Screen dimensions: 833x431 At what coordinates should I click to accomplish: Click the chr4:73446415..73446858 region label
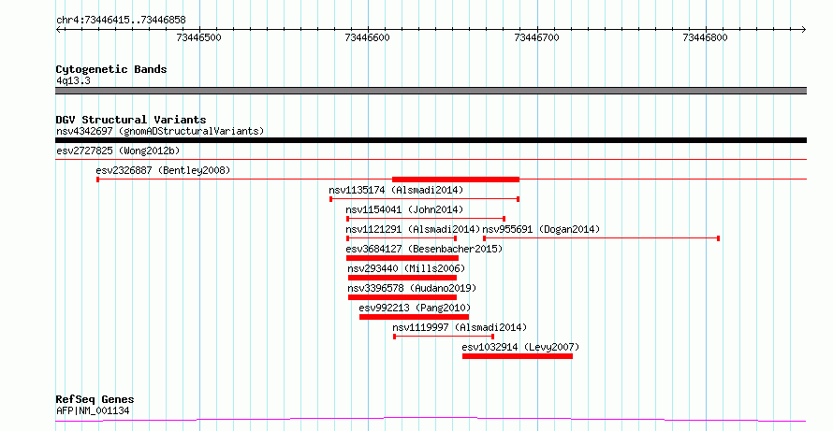pos(121,21)
